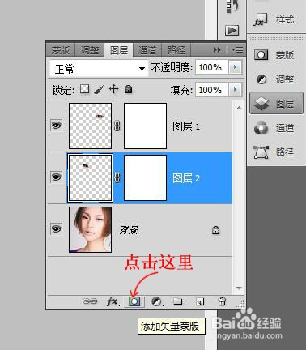Select the 图层 tab

pos(119,50)
